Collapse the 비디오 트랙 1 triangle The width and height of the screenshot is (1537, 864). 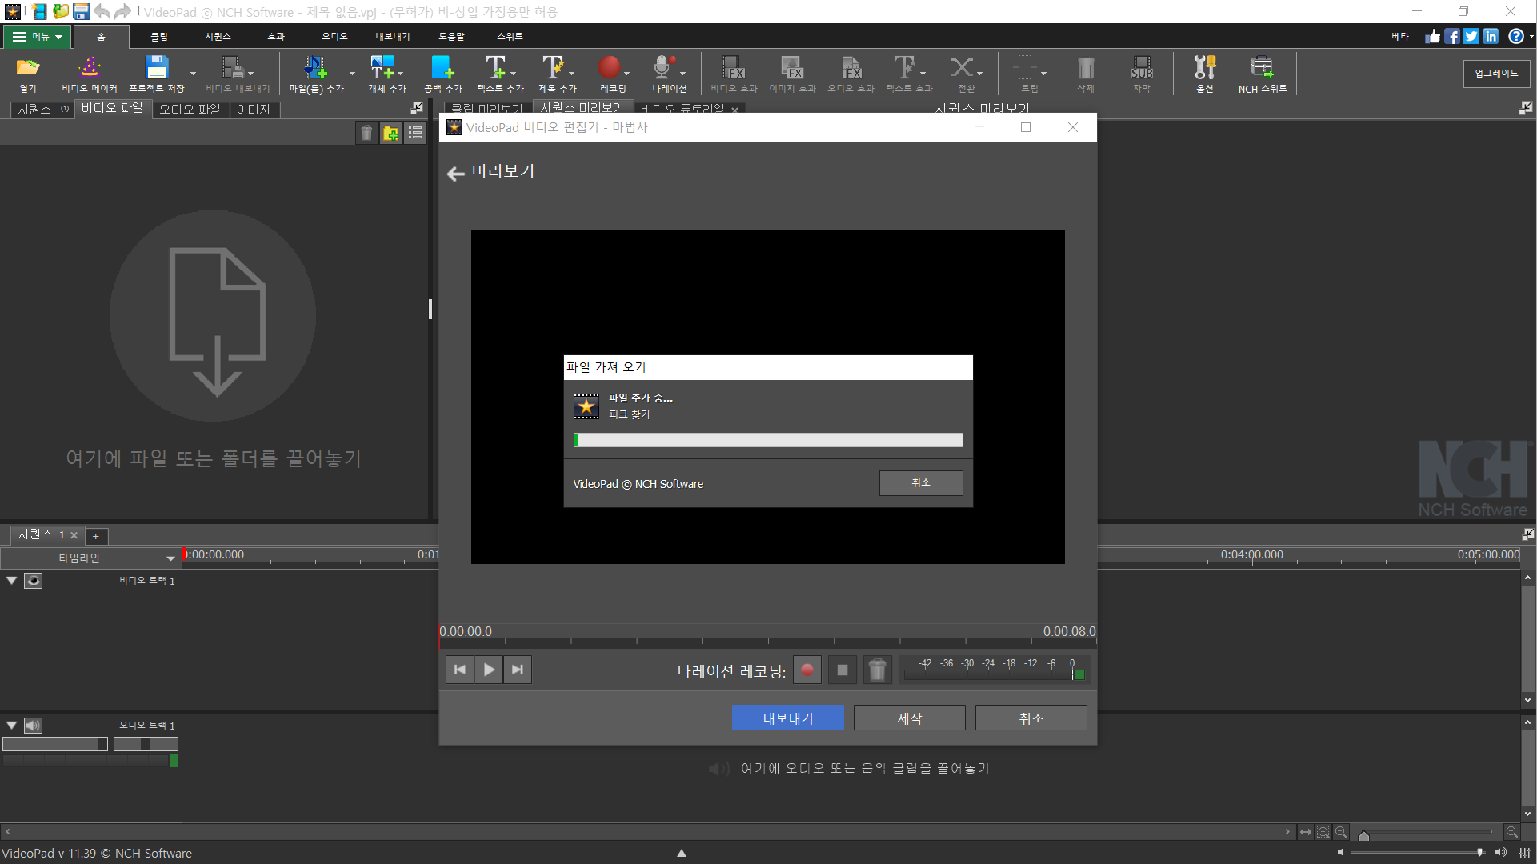click(x=11, y=581)
